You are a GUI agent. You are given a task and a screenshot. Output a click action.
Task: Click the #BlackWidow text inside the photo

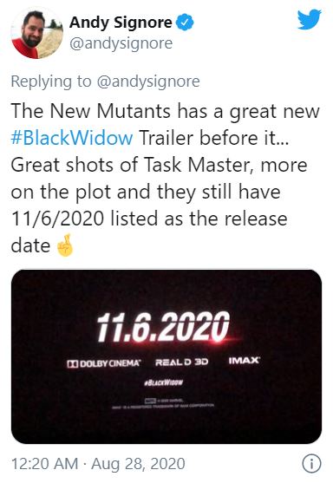click(164, 382)
